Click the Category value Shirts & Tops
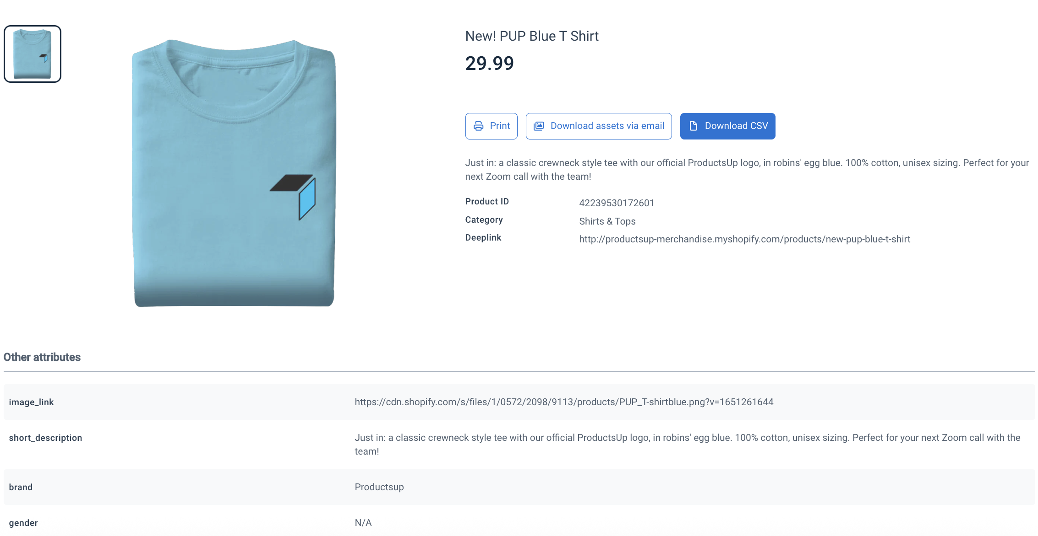Screen dimensions: 1038x536 click(x=607, y=221)
